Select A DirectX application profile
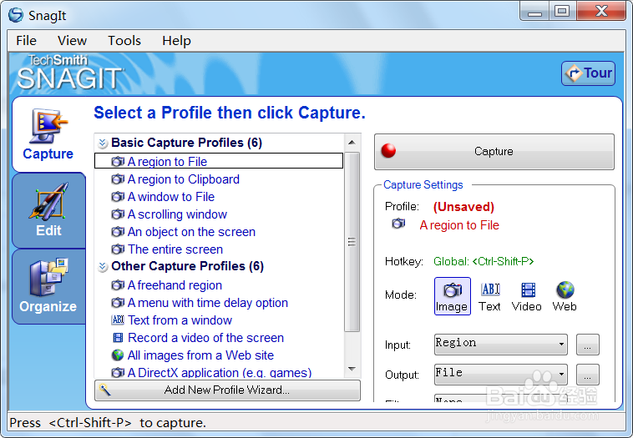Screen dimensions: 633x438 (x=220, y=373)
